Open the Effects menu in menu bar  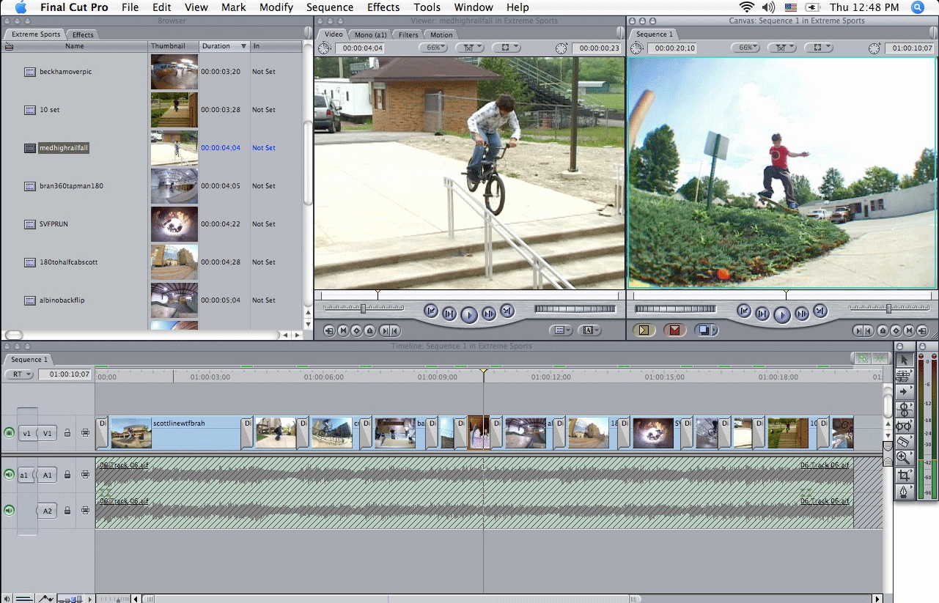[x=383, y=7]
